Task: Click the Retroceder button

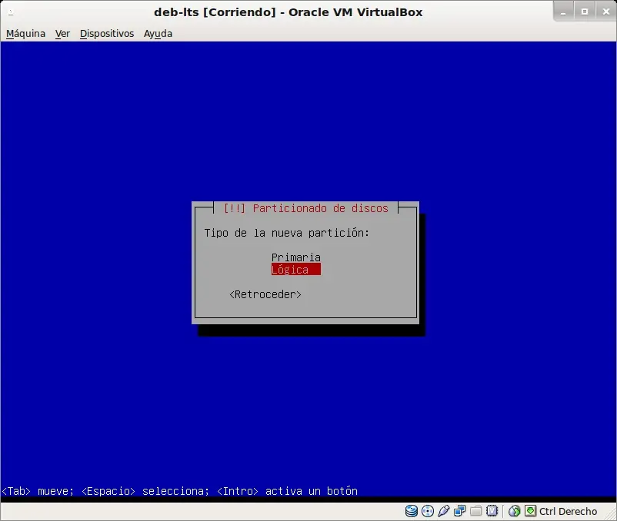Action: pos(265,294)
